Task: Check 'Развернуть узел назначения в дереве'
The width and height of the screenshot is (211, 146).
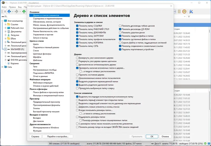Action: [77, 58]
